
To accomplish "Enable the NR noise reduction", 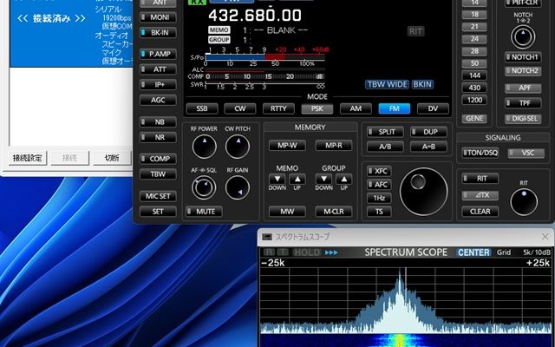I will tap(158, 137).
